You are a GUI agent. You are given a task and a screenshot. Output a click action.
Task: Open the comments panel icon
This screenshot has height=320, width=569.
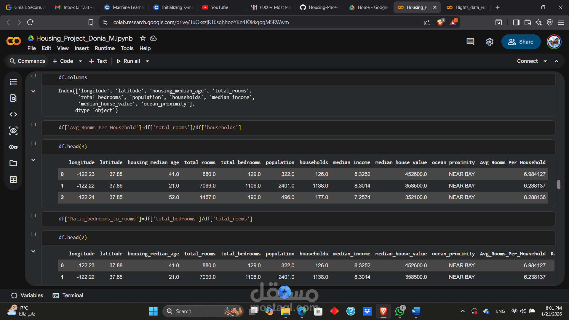pos(470,42)
